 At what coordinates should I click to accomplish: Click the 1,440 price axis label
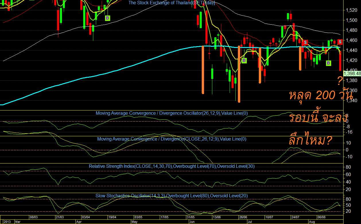coord(351,50)
